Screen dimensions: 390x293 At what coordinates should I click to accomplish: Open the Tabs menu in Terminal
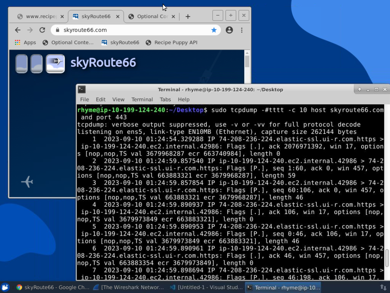pyautogui.click(x=165, y=100)
